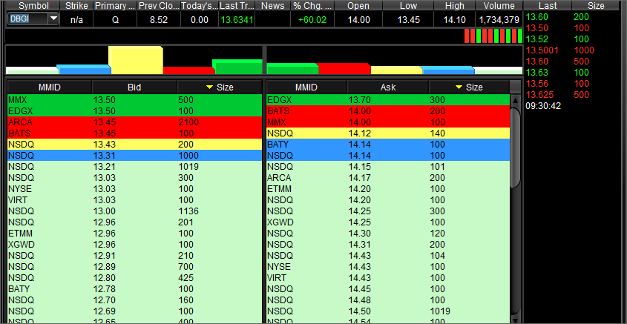This screenshot has width=627, height=324.
Task: Select the EDGX bid row at 13.50
Action: [x=135, y=111]
